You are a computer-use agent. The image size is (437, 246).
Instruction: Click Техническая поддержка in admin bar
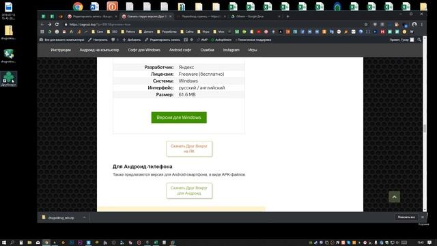(x=253, y=40)
